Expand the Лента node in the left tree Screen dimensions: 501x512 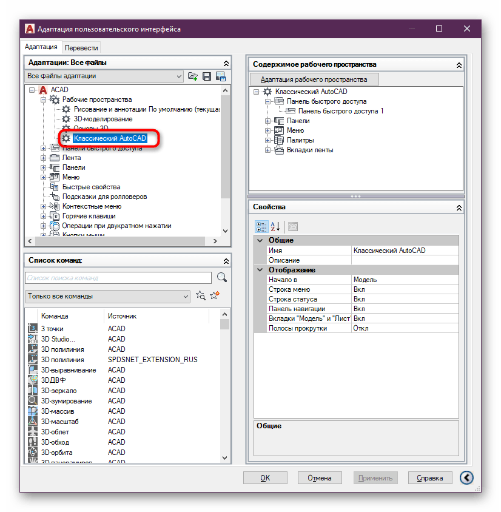44,158
